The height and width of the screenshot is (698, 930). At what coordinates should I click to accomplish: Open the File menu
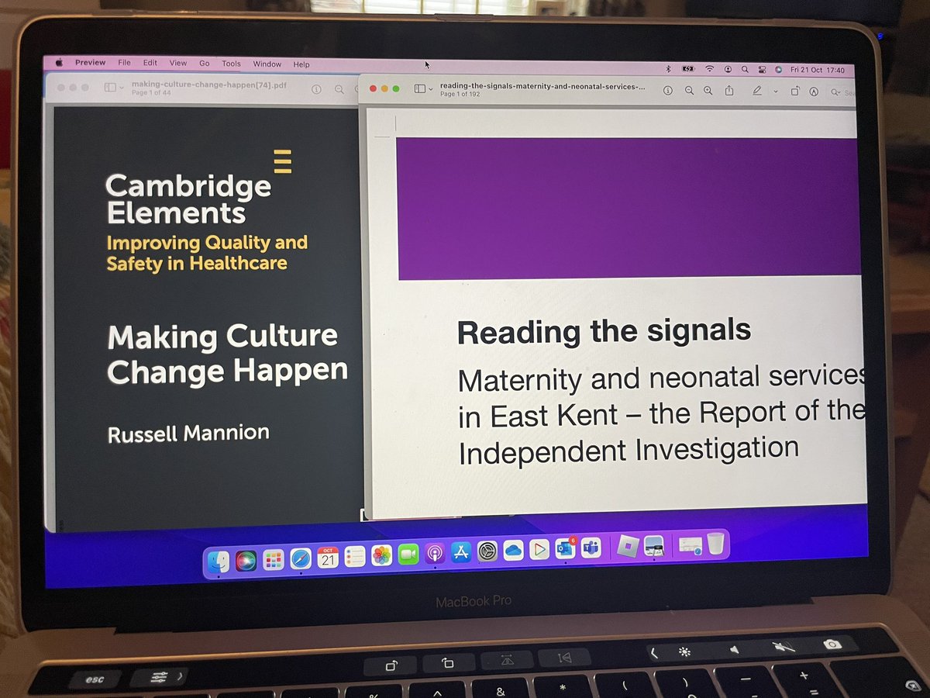click(124, 63)
